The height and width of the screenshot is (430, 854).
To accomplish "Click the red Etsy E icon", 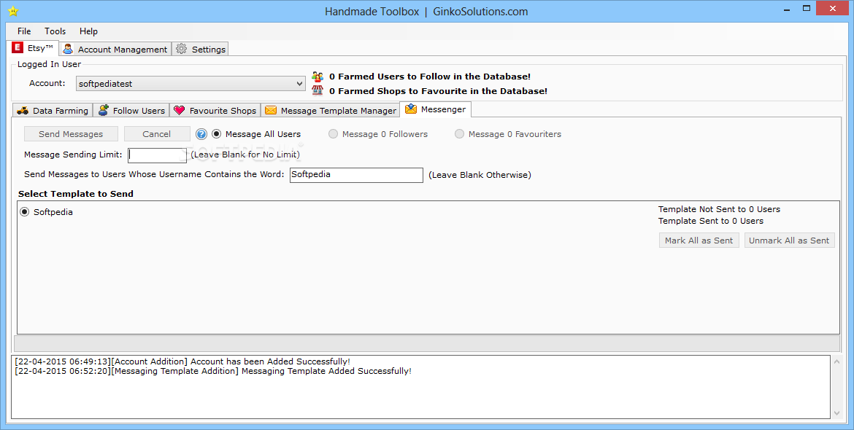I will pyautogui.click(x=18, y=48).
